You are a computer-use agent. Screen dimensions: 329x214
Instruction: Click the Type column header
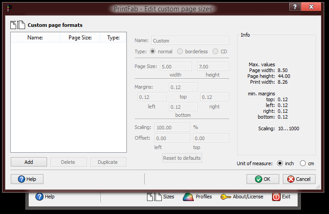pos(113,38)
